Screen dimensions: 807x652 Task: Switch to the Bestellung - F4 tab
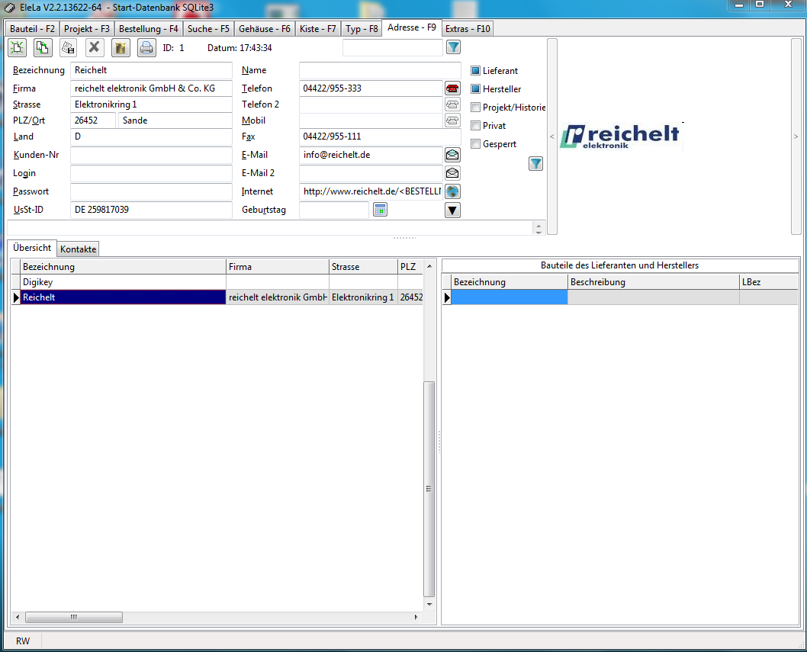click(x=148, y=29)
